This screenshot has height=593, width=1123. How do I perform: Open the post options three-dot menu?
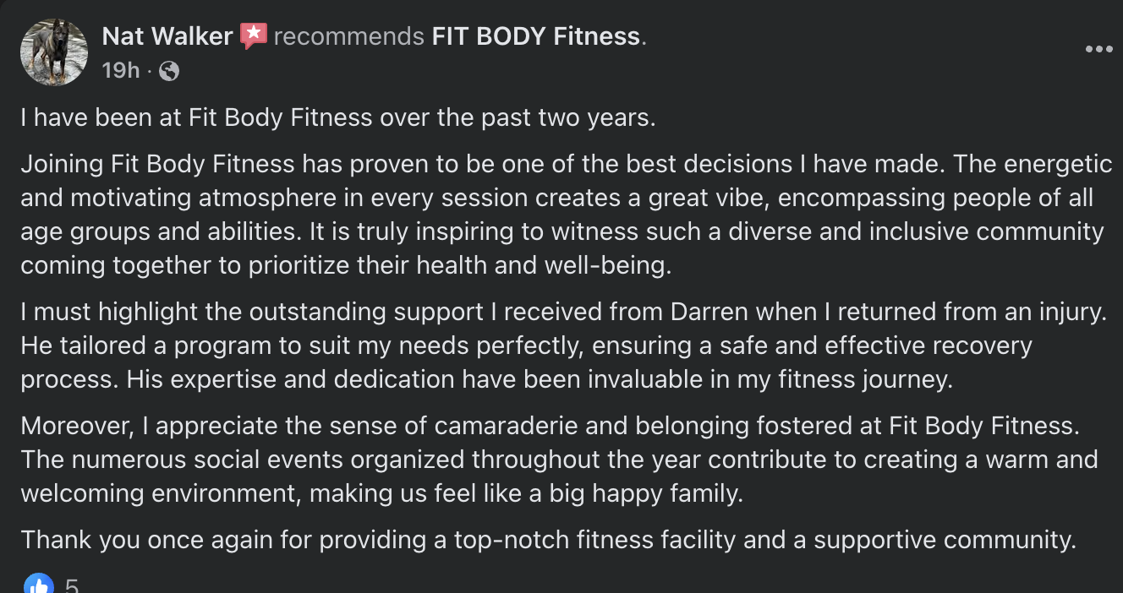click(1098, 50)
